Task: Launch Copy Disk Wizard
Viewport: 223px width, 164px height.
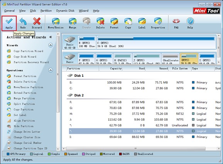Action: pyautogui.click(x=25, y=57)
